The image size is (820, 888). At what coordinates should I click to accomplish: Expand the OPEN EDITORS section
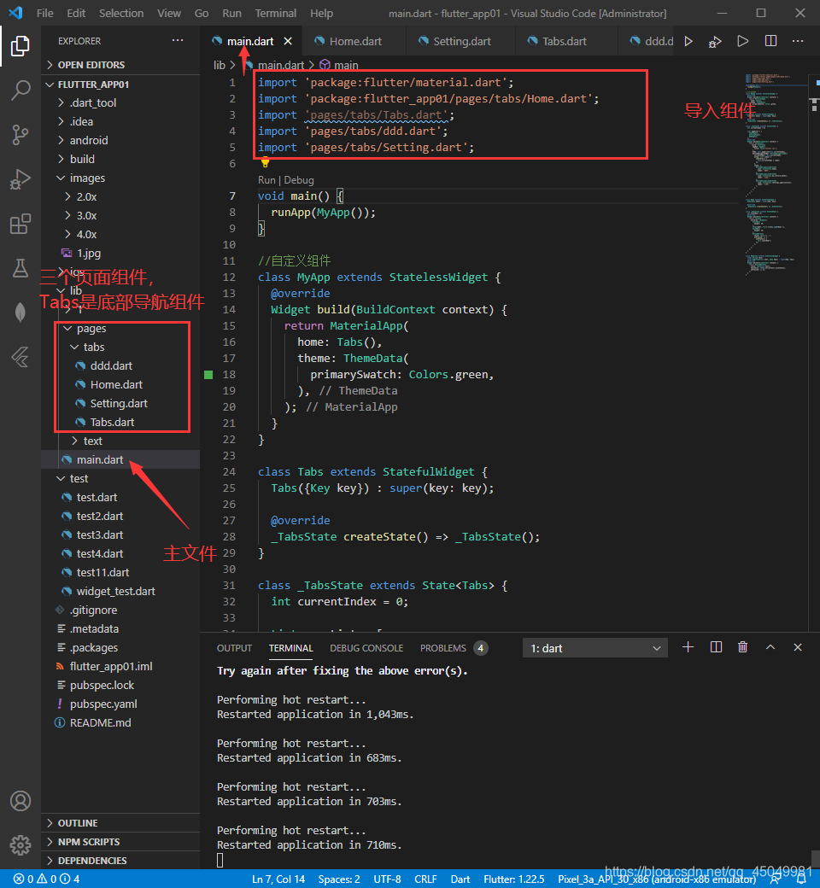(x=120, y=65)
